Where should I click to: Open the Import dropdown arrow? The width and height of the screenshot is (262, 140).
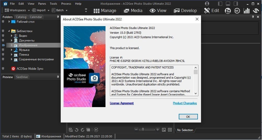pos(48,10)
